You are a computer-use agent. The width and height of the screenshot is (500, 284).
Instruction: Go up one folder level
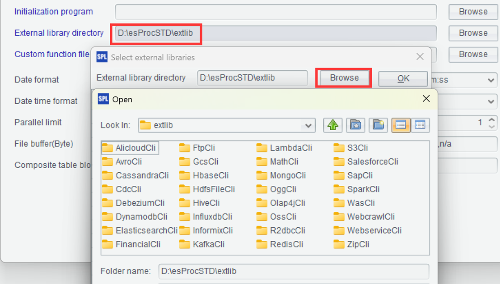pyautogui.click(x=333, y=125)
